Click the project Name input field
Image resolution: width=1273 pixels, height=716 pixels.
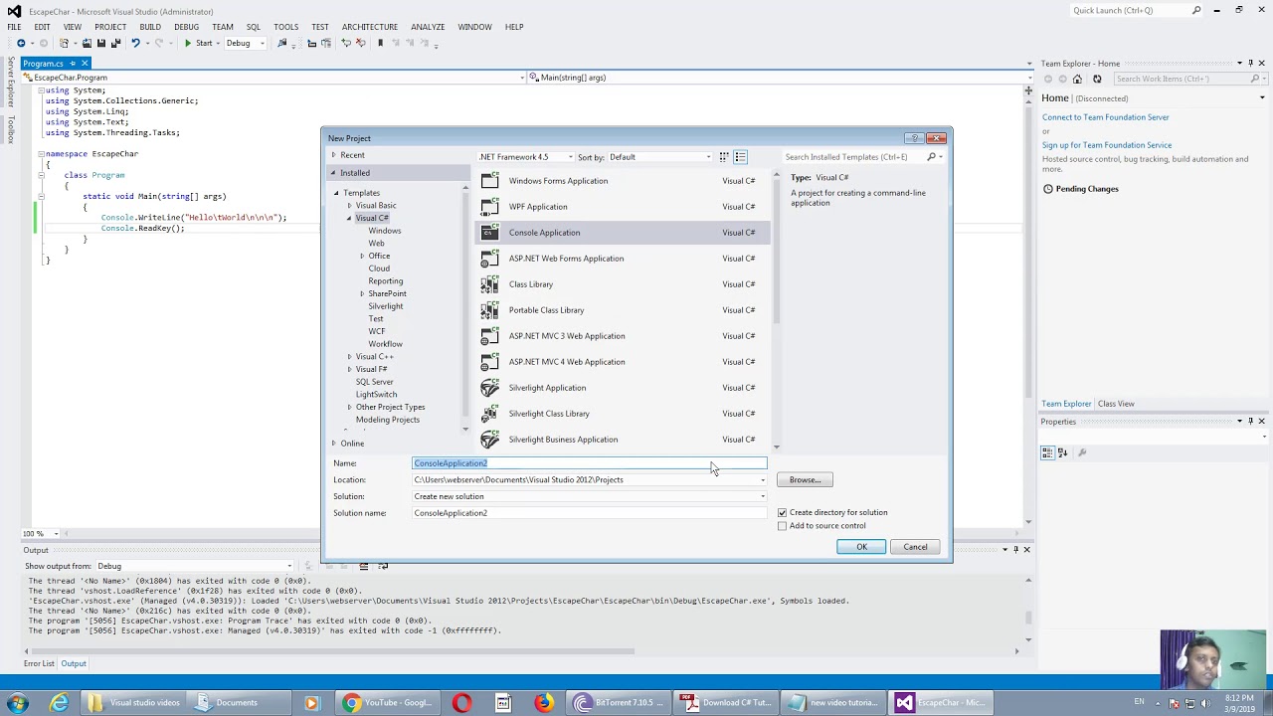click(x=590, y=463)
